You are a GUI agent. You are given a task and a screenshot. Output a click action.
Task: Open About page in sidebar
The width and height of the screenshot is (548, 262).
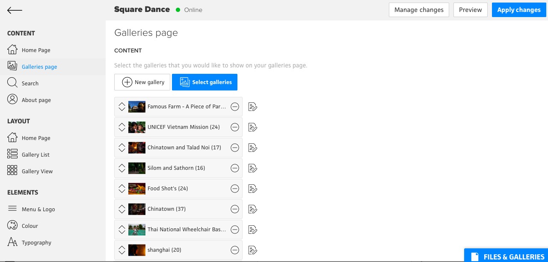pos(29,100)
